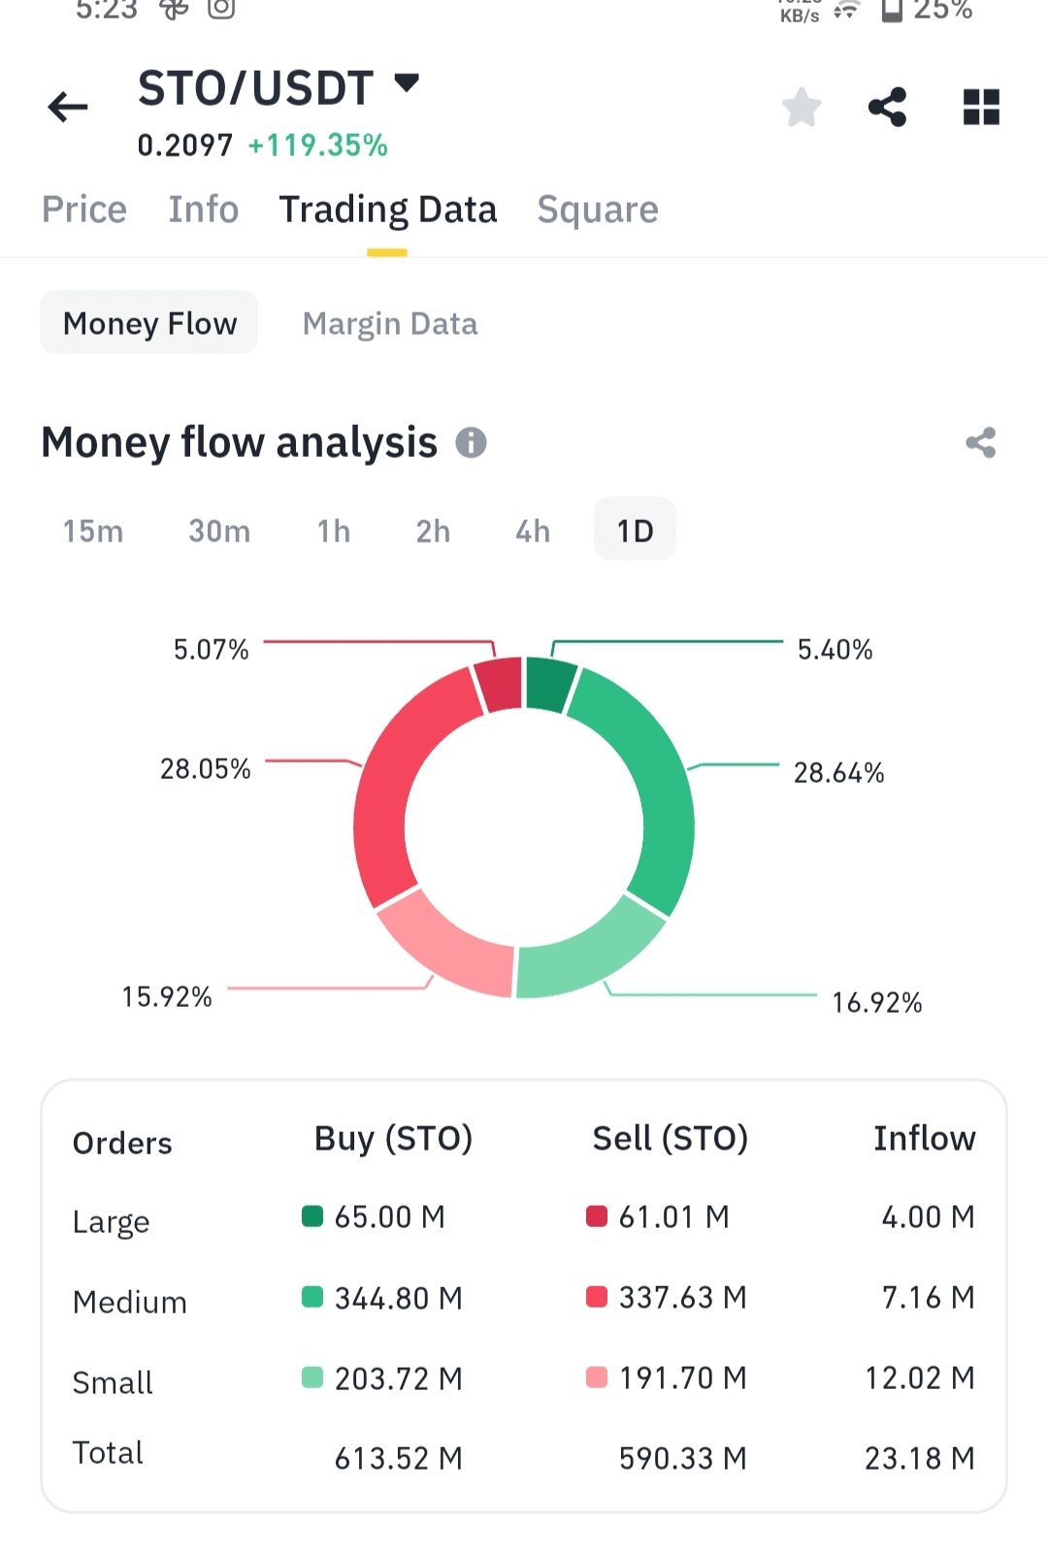1048x1552 pixels.
Task: Share the STO/USDT pair page
Action: (887, 107)
